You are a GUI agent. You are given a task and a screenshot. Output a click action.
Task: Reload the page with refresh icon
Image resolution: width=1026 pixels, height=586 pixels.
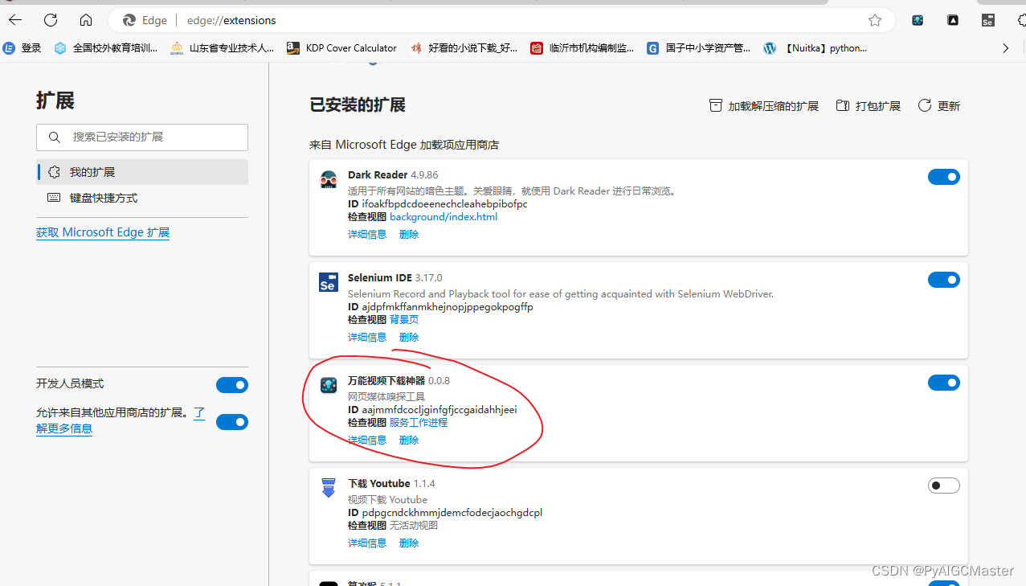pyautogui.click(x=51, y=20)
